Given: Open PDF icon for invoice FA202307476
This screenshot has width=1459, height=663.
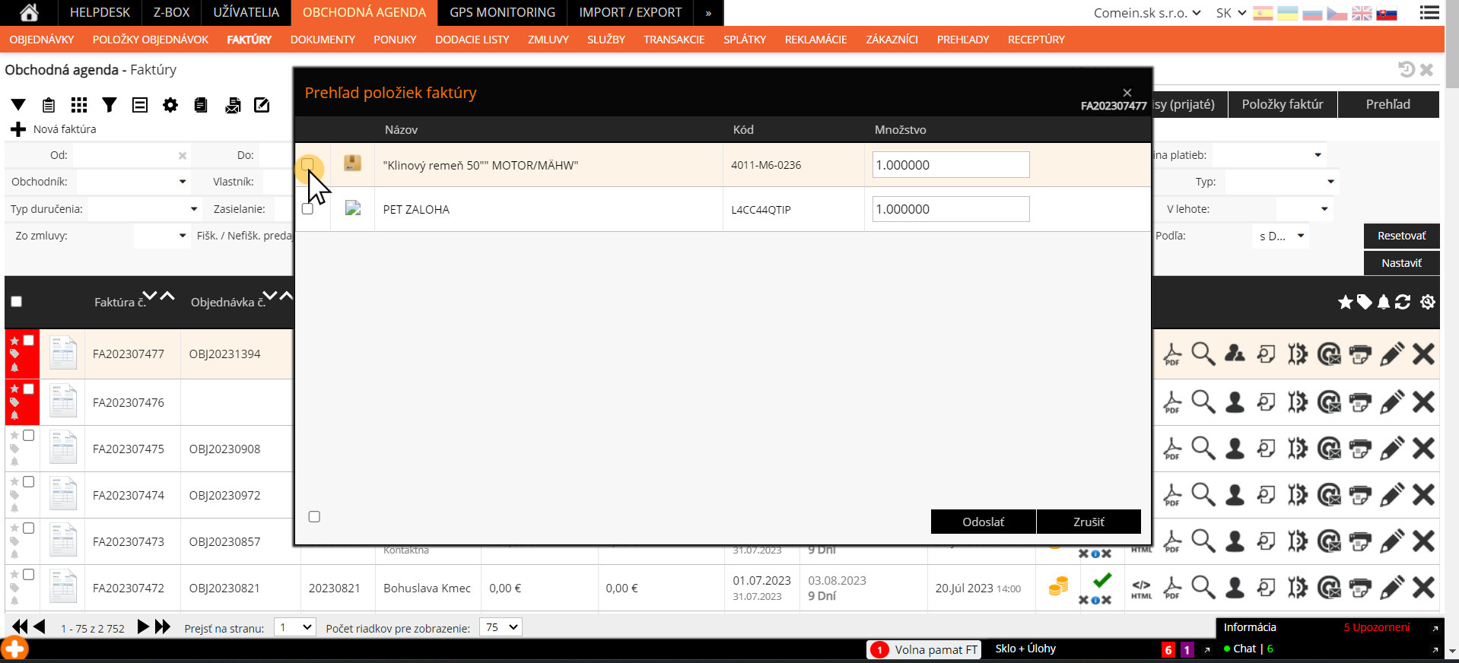Looking at the screenshot, I should (1172, 401).
